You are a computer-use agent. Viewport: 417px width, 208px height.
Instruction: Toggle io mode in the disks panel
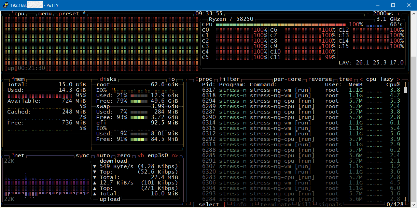tap(171, 79)
